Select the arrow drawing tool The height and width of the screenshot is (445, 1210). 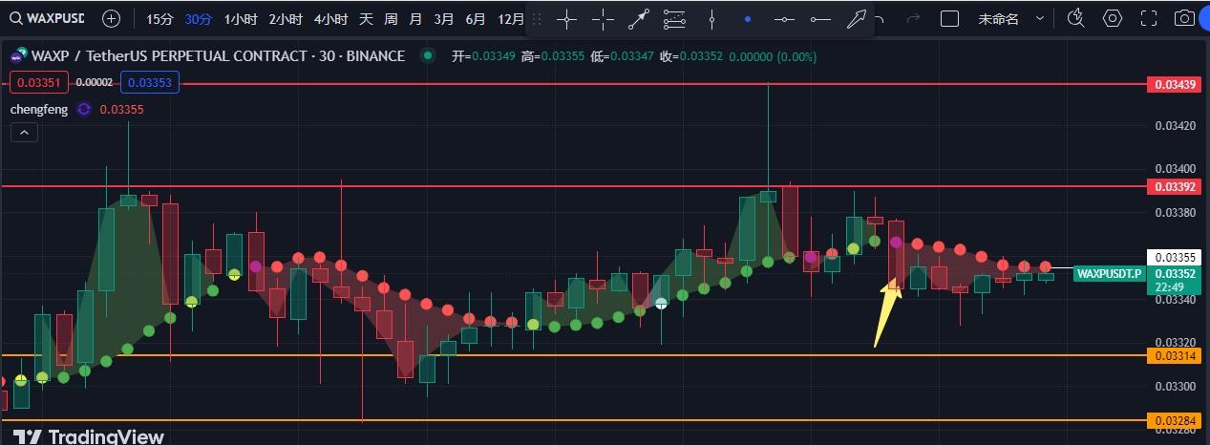pyautogui.click(x=856, y=19)
